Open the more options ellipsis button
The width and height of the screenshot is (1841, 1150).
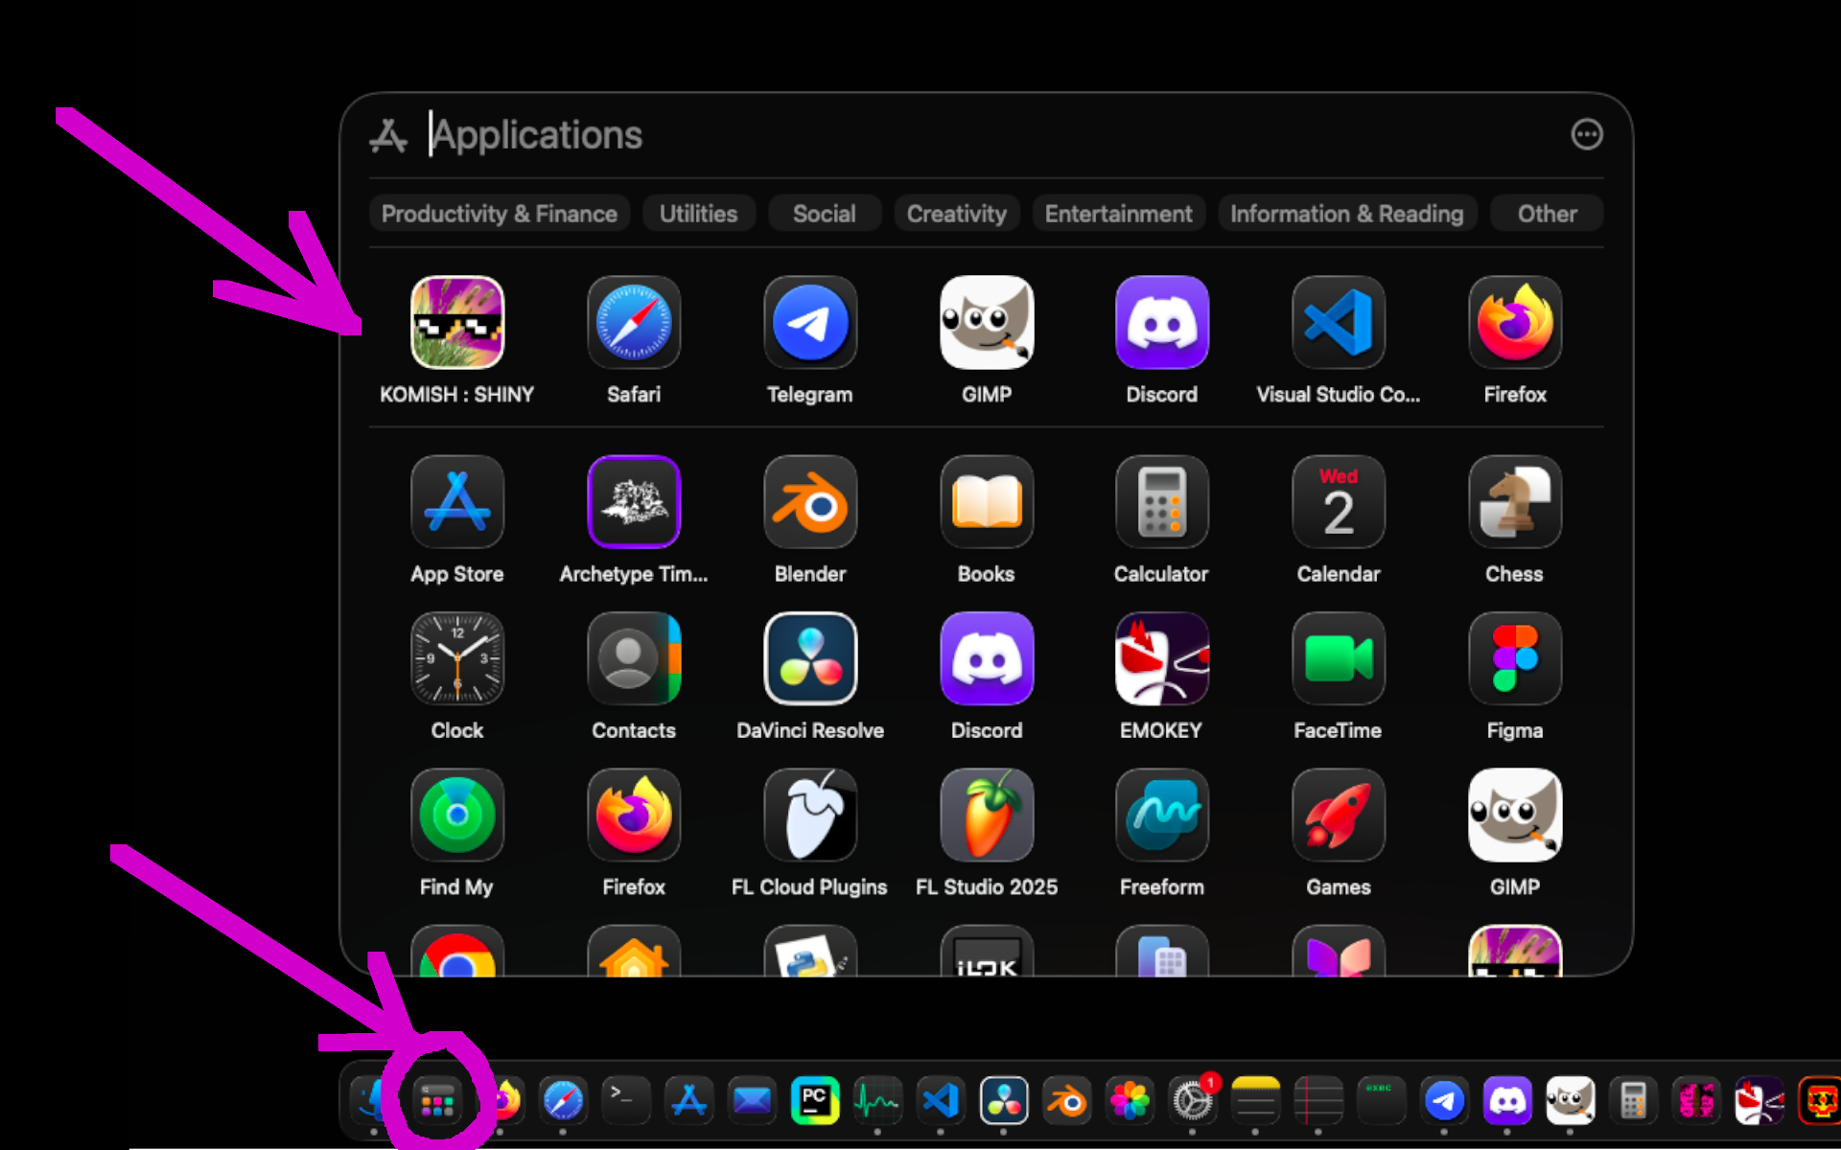[x=1587, y=134]
